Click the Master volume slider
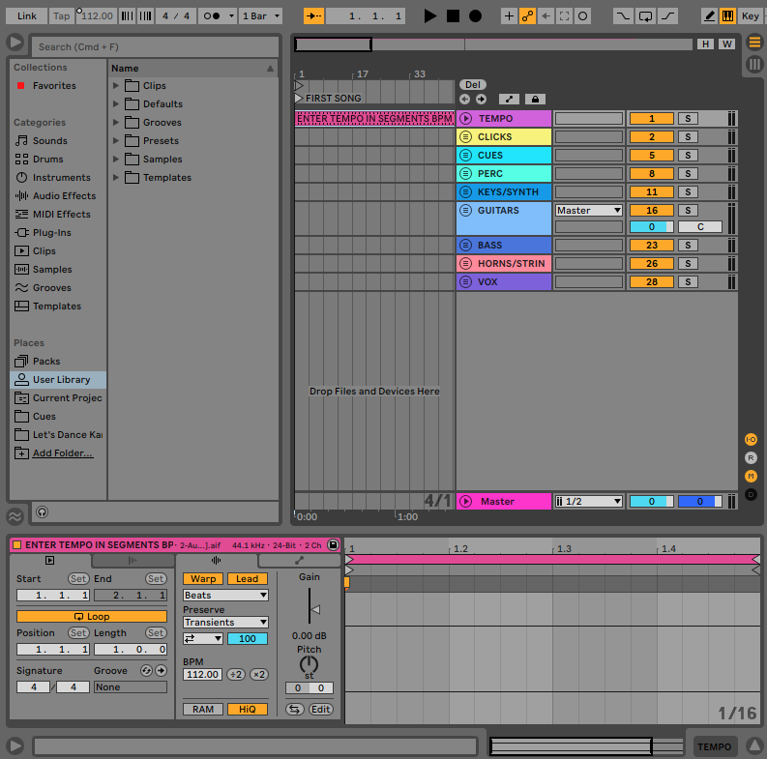The height and width of the screenshot is (759, 767). (x=652, y=501)
